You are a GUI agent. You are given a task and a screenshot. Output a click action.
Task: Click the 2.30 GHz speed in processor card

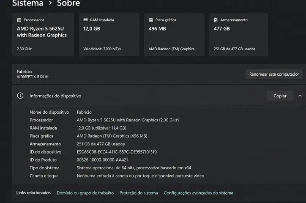pyautogui.click(x=24, y=49)
